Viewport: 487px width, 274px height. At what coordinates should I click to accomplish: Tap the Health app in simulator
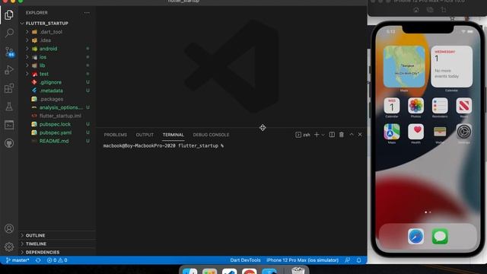(x=416, y=132)
